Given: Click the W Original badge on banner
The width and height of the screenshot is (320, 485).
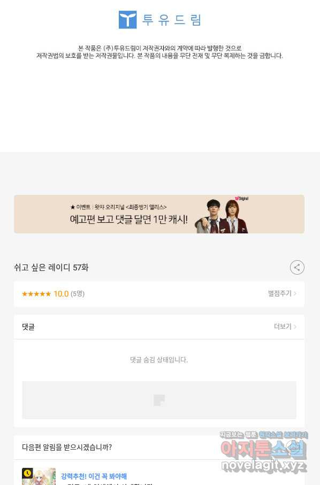Looking at the screenshot, I should [241, 199].
